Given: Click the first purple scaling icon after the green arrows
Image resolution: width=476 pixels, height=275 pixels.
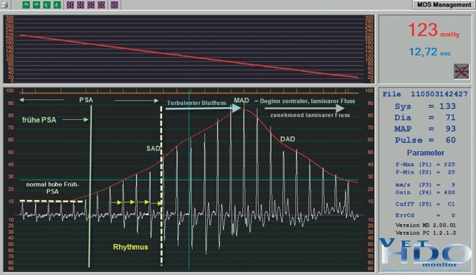Looking at the screenshot, I should pos(71,4).
